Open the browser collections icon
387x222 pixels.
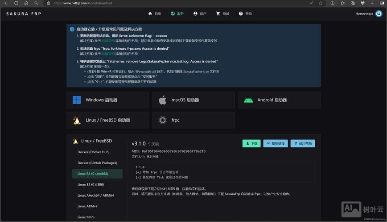pos(352,3)
